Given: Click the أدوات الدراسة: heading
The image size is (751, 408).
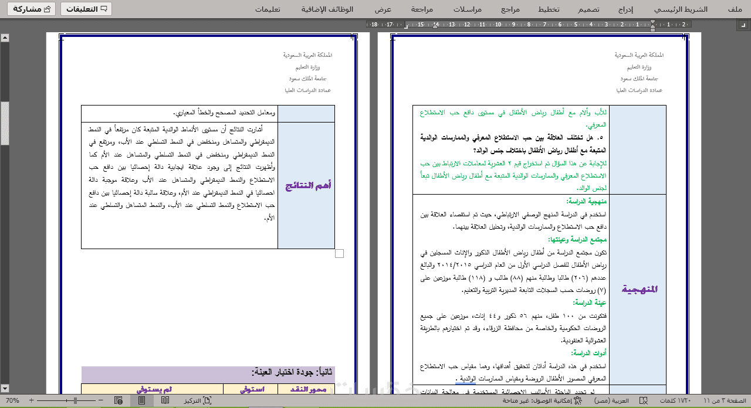Looking at the screenshot, I should point(587,353).
